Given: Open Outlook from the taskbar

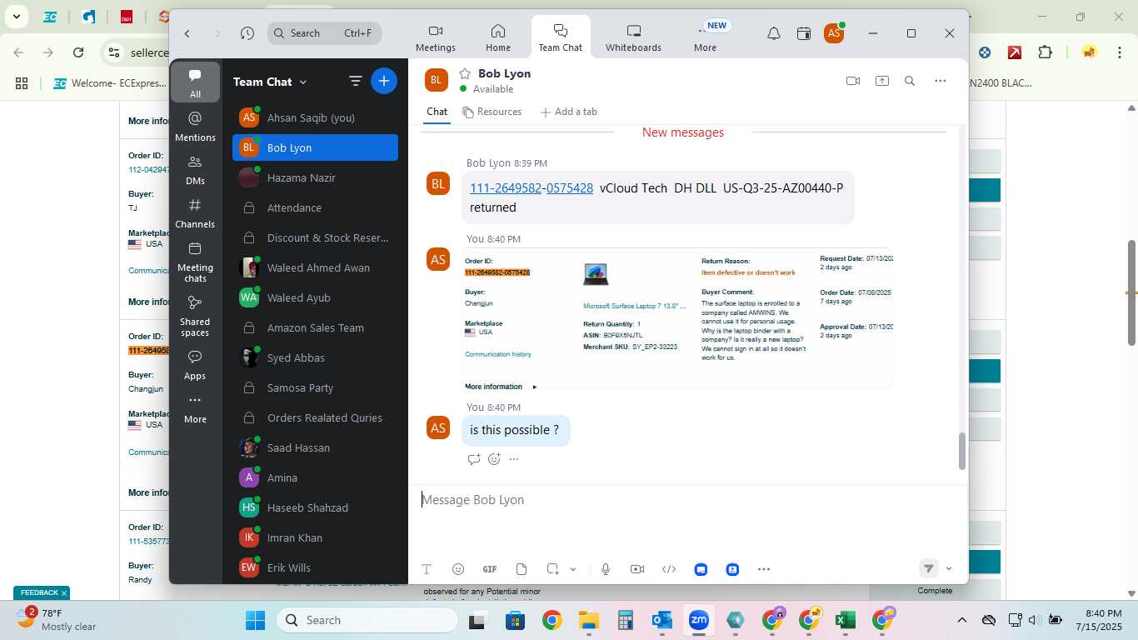Looking at the screenshot, I should tap(662, 620).
